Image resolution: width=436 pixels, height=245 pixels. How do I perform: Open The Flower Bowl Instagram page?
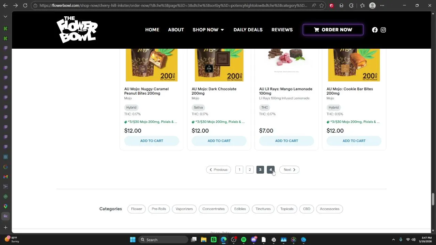tap(383, 30)
